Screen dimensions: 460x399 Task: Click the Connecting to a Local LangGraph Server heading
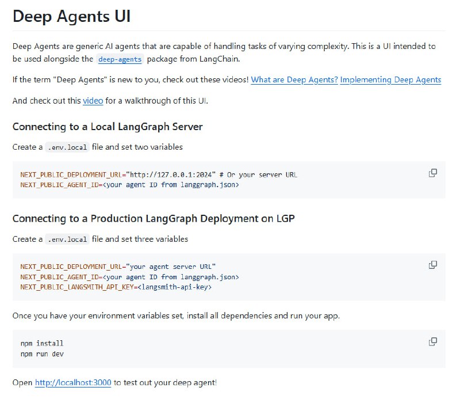tap(108, 126)
